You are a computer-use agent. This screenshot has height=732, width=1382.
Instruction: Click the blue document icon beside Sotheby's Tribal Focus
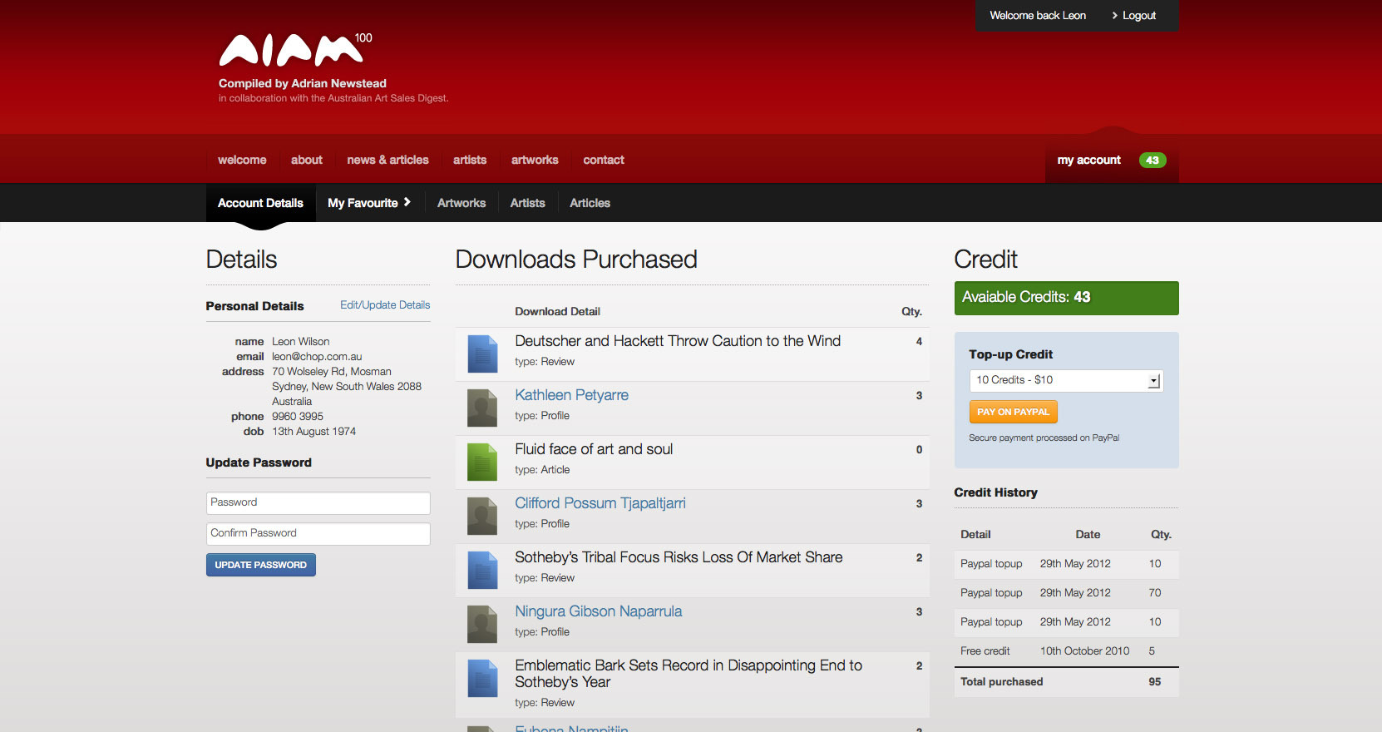482,570
